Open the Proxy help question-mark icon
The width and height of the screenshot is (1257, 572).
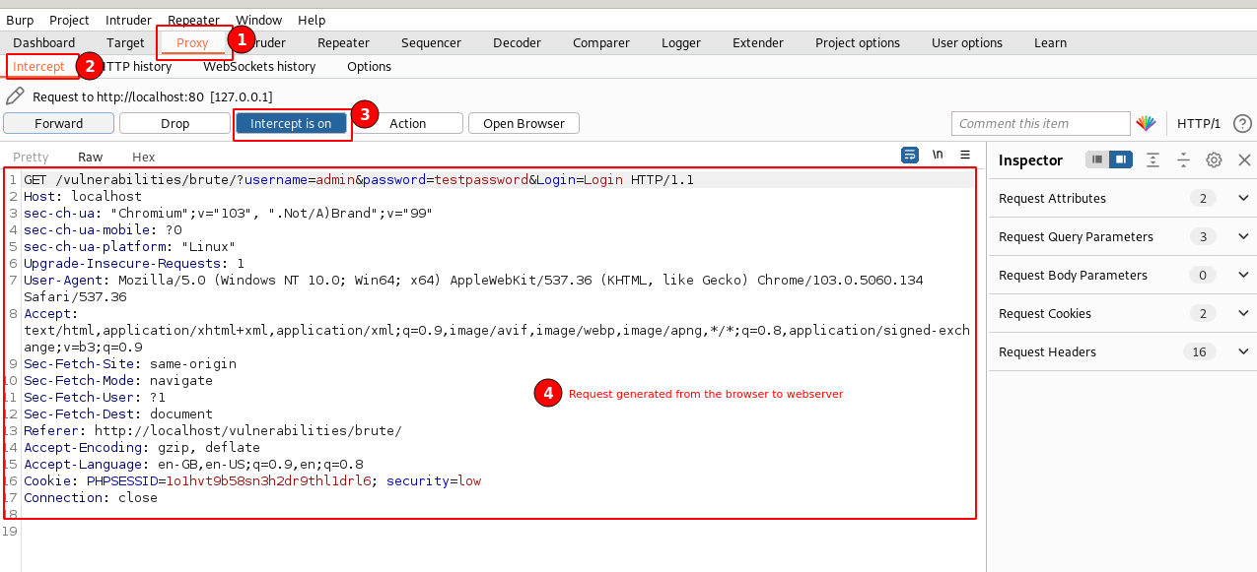click(x=1242, y=123)
